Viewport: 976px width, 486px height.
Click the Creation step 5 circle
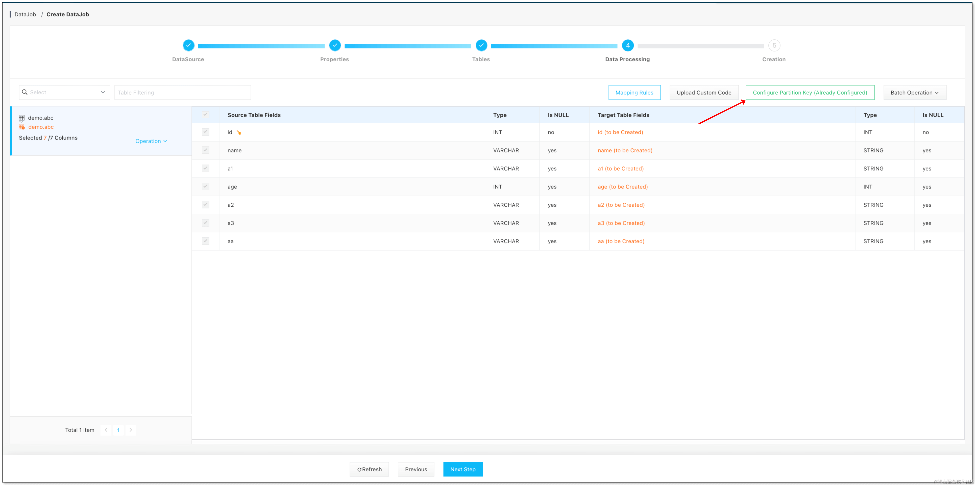tap(774, 45)
